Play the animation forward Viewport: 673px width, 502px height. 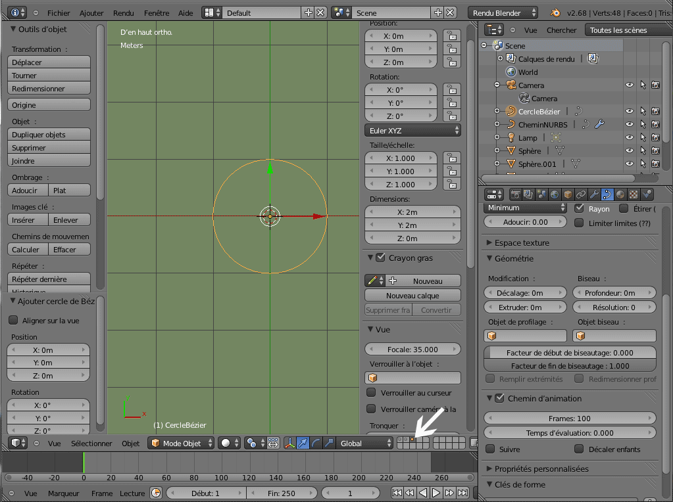pos(436,493)
